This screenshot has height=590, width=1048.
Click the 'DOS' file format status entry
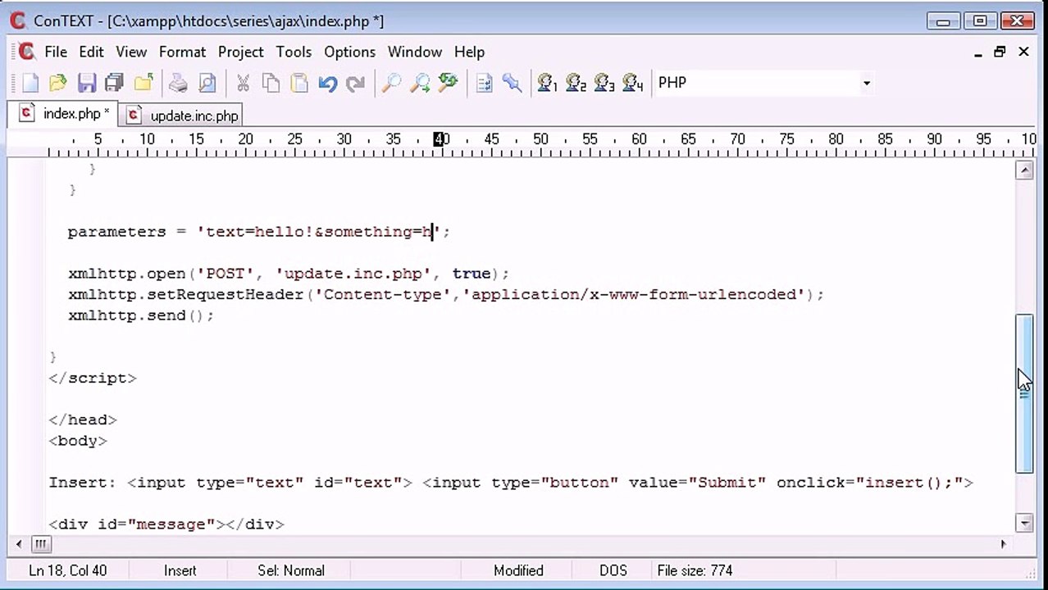coord(613,570)
